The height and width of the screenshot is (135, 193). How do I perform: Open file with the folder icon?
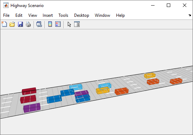(12, 24)
